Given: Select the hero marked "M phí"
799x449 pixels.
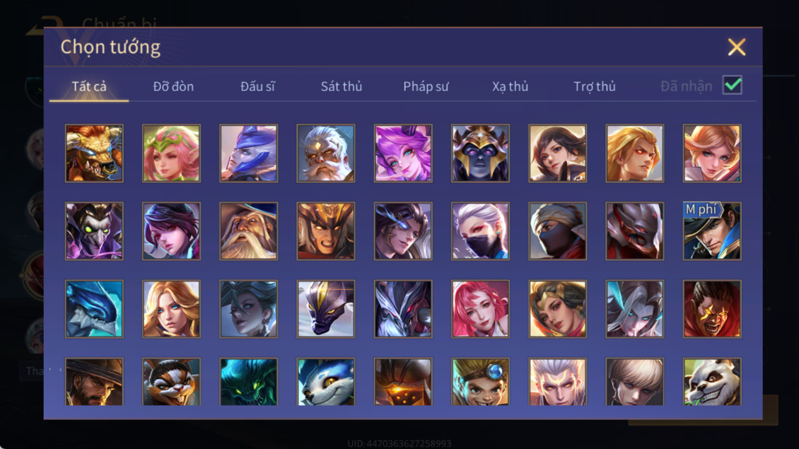Looking at the screenshot, I should click(x=712, y=231).
